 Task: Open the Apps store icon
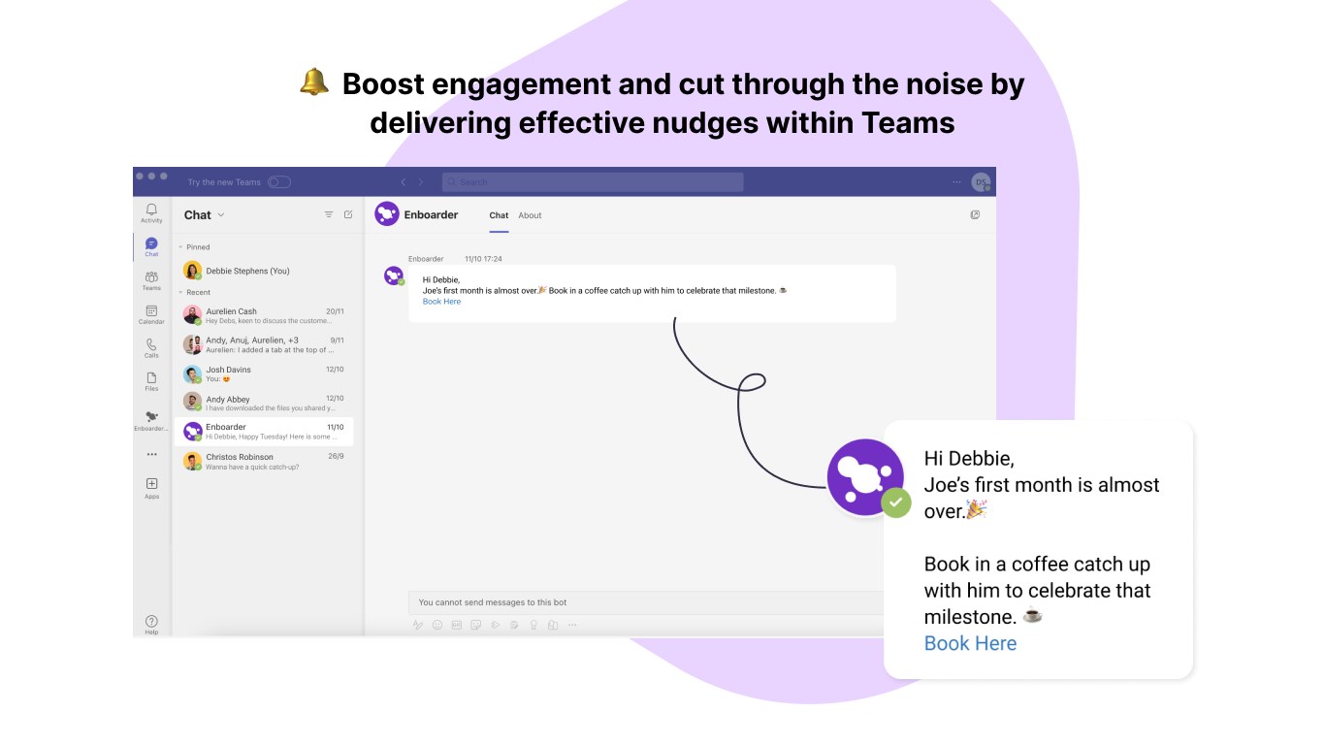coord(151,488)
